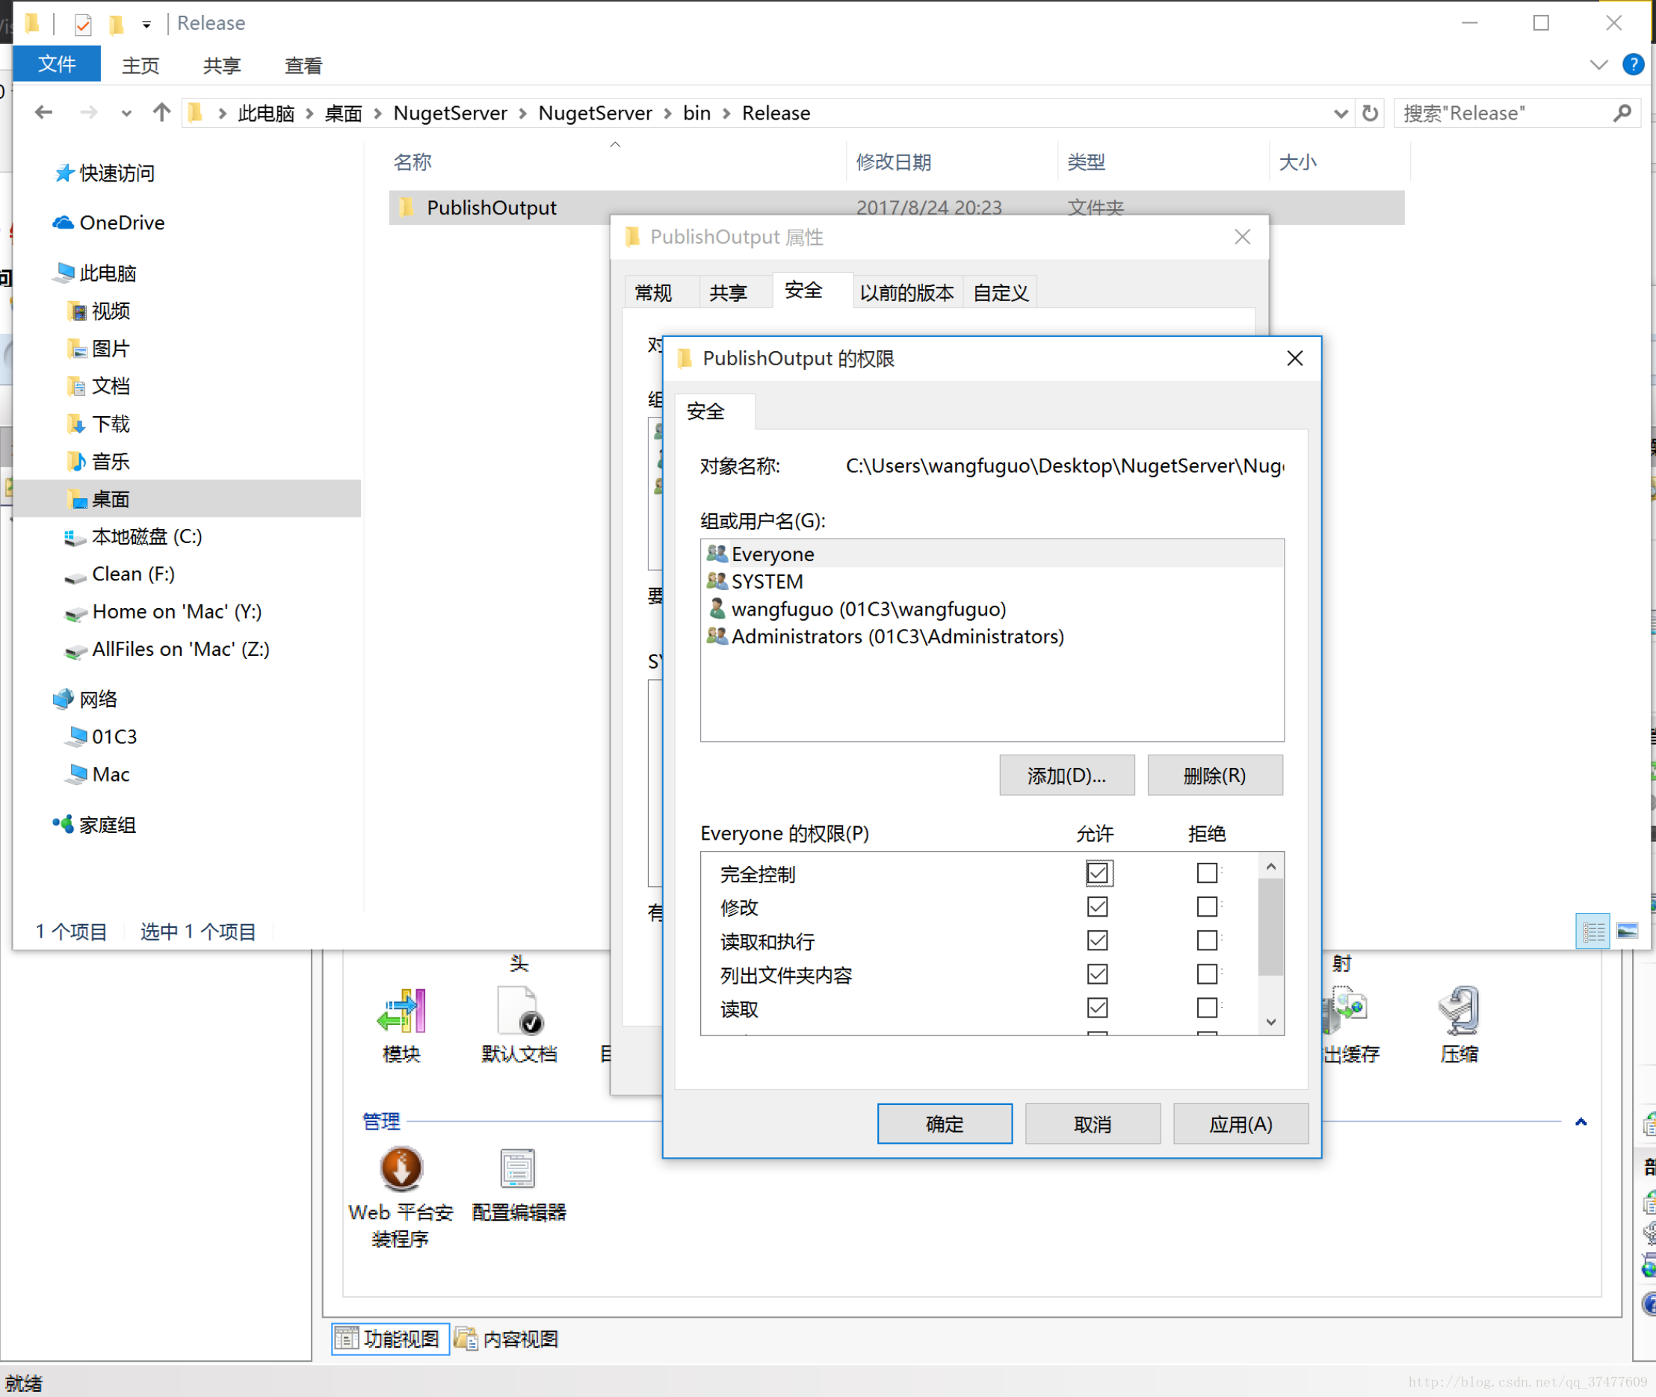This screenshot has height=1397, width=1656.
Task: Switch to 内容视图 in IIS Manager
Action: pyautogui.click(x=507, y=1339)
